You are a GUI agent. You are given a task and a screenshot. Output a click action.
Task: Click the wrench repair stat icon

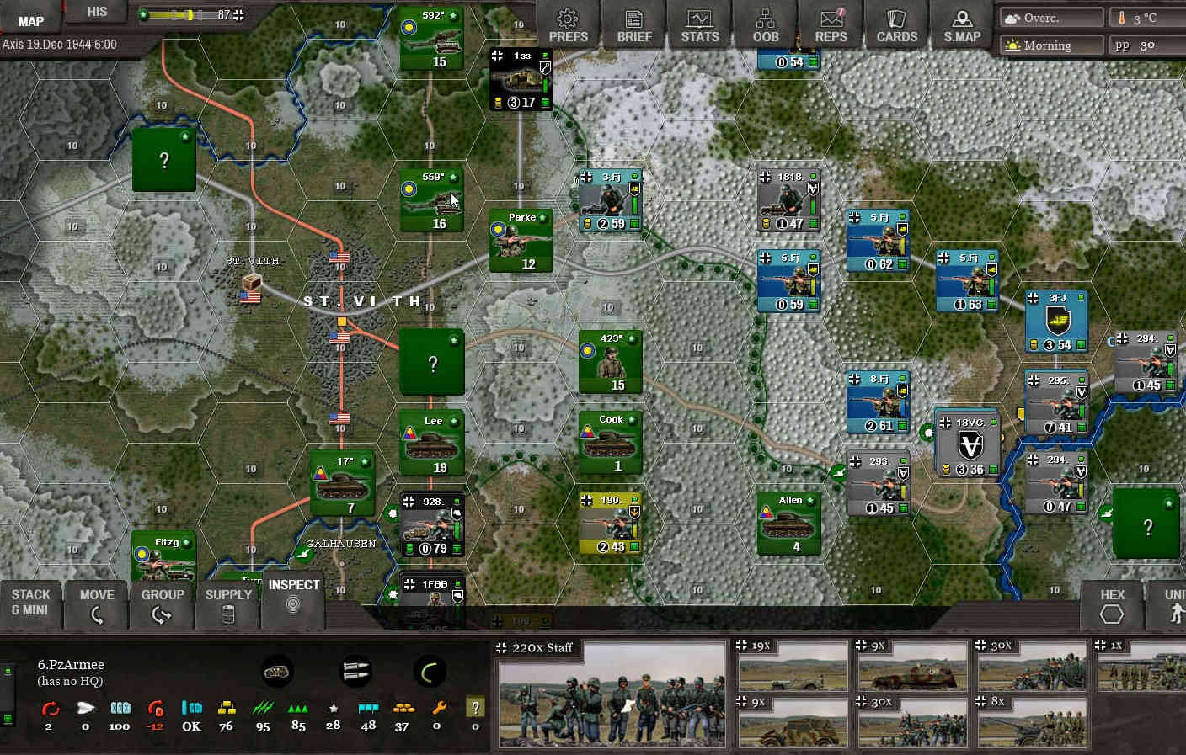(x=439, y=708)
